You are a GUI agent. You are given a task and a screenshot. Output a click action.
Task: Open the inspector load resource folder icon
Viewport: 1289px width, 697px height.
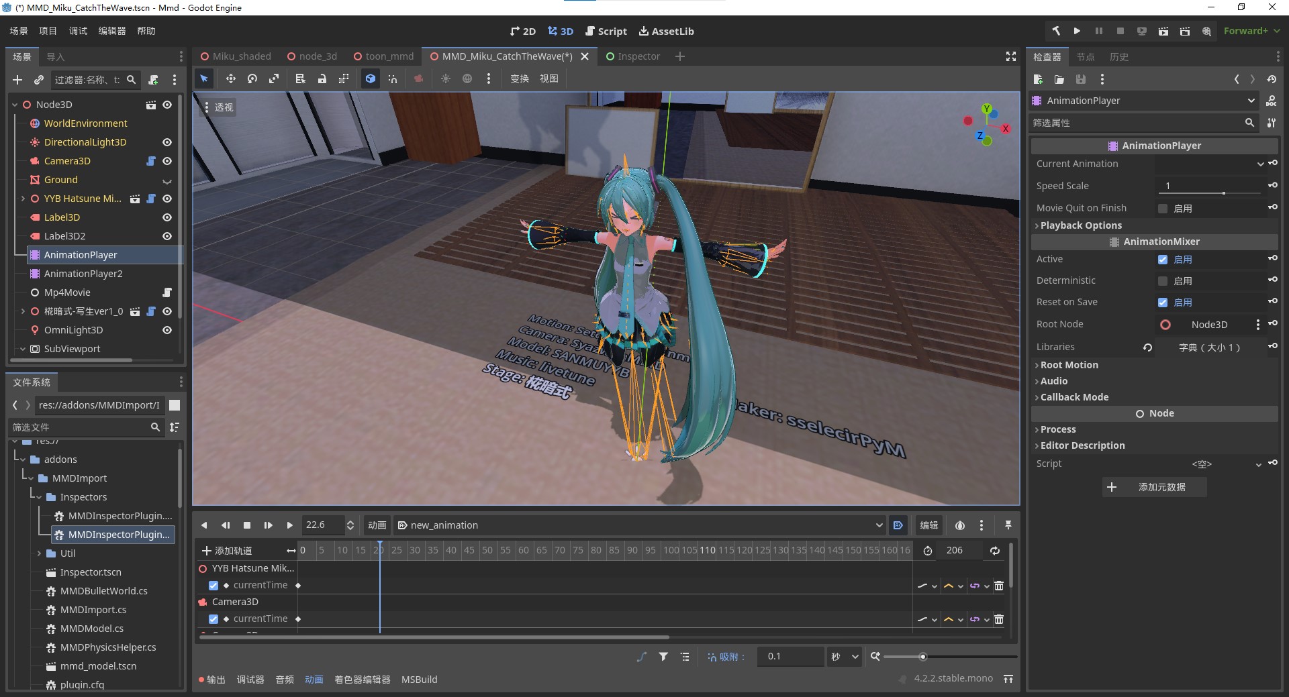pyautogui.click(x=1059, y=79)
